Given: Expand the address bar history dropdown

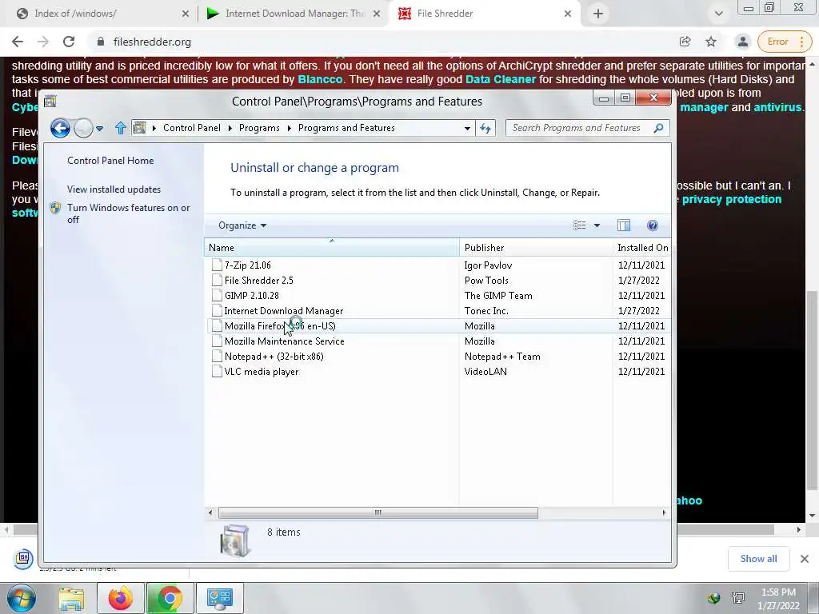Looking at the screenshot, I should tap(467, 128).
